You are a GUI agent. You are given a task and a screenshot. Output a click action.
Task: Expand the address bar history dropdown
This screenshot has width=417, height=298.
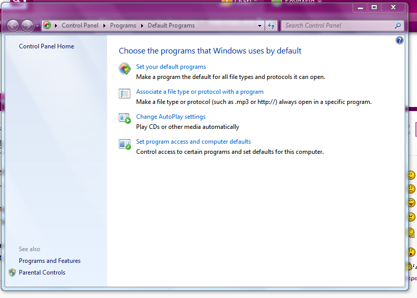click(259, 25)
